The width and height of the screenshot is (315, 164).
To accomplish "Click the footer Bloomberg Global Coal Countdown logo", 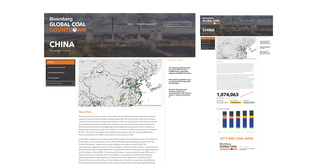I will click(228, 146).
